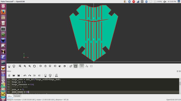
Task: Switch to the Right view
Action: point(41,66)
